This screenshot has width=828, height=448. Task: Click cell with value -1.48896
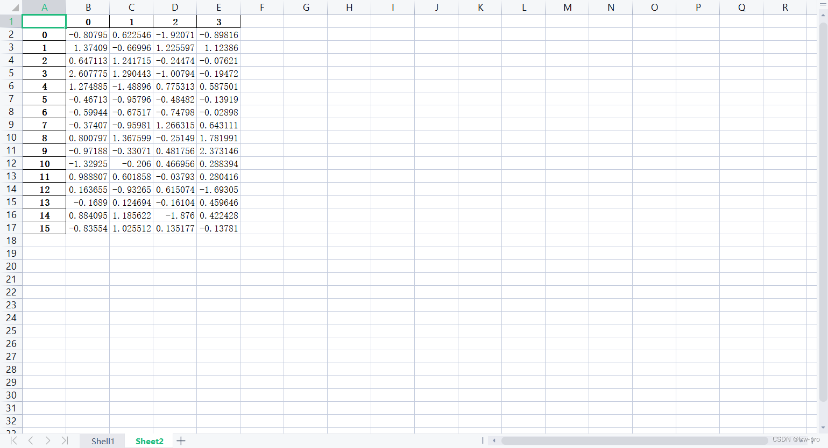(x=131, y=86)
